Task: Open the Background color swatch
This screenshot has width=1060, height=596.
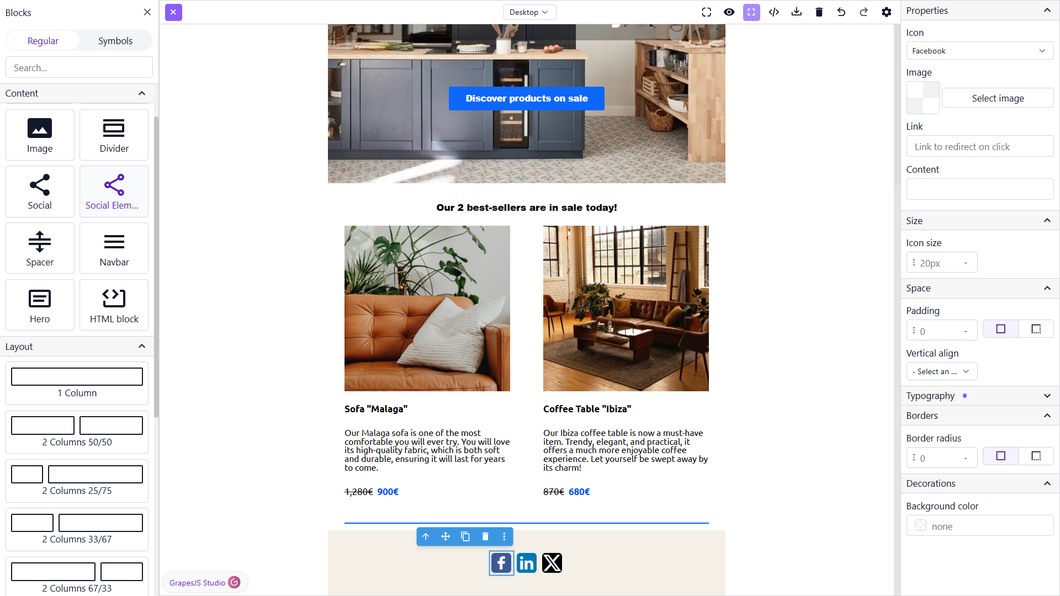Action: click(920, 526)
